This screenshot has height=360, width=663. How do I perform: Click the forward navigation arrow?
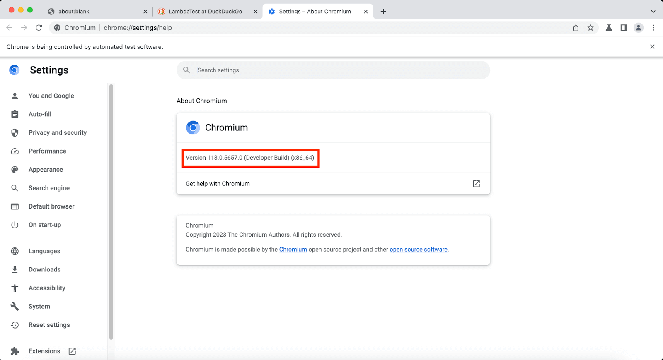coord(24,28)
